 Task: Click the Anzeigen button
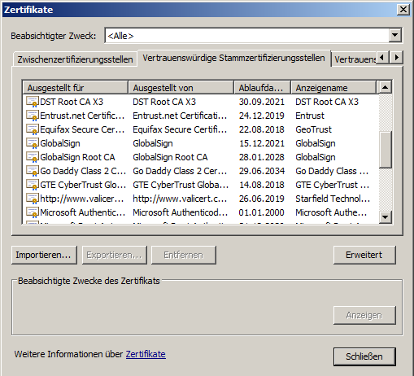tap(364, 315)
